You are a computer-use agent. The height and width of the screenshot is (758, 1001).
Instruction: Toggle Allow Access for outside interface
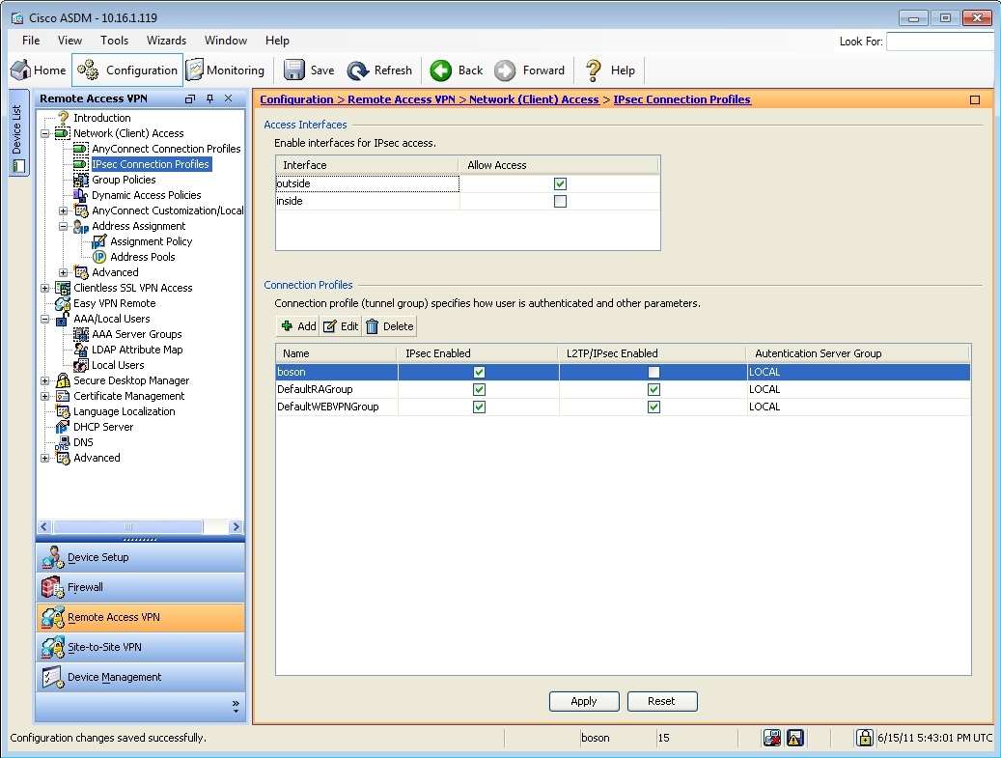[561, 183]
